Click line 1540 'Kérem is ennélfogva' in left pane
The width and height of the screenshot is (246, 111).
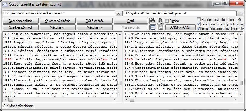click(60, 38)
